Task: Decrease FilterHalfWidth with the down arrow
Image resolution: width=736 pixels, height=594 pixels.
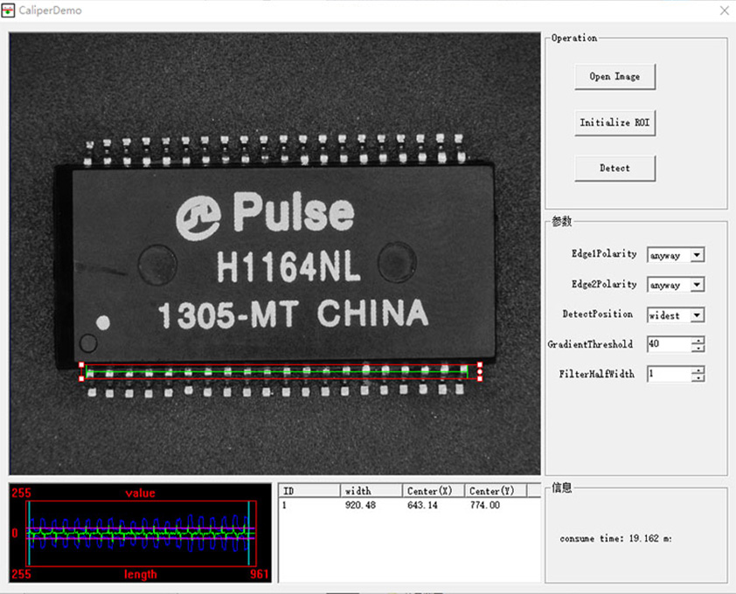Action: click(x=698, y=376)
